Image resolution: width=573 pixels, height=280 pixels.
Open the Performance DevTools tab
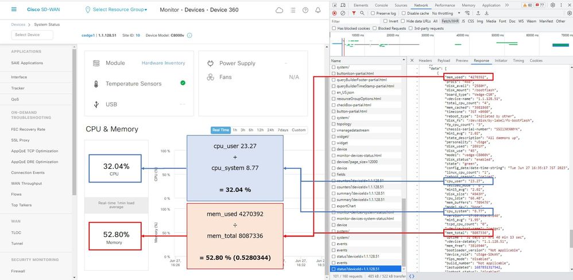pos(445,5)
